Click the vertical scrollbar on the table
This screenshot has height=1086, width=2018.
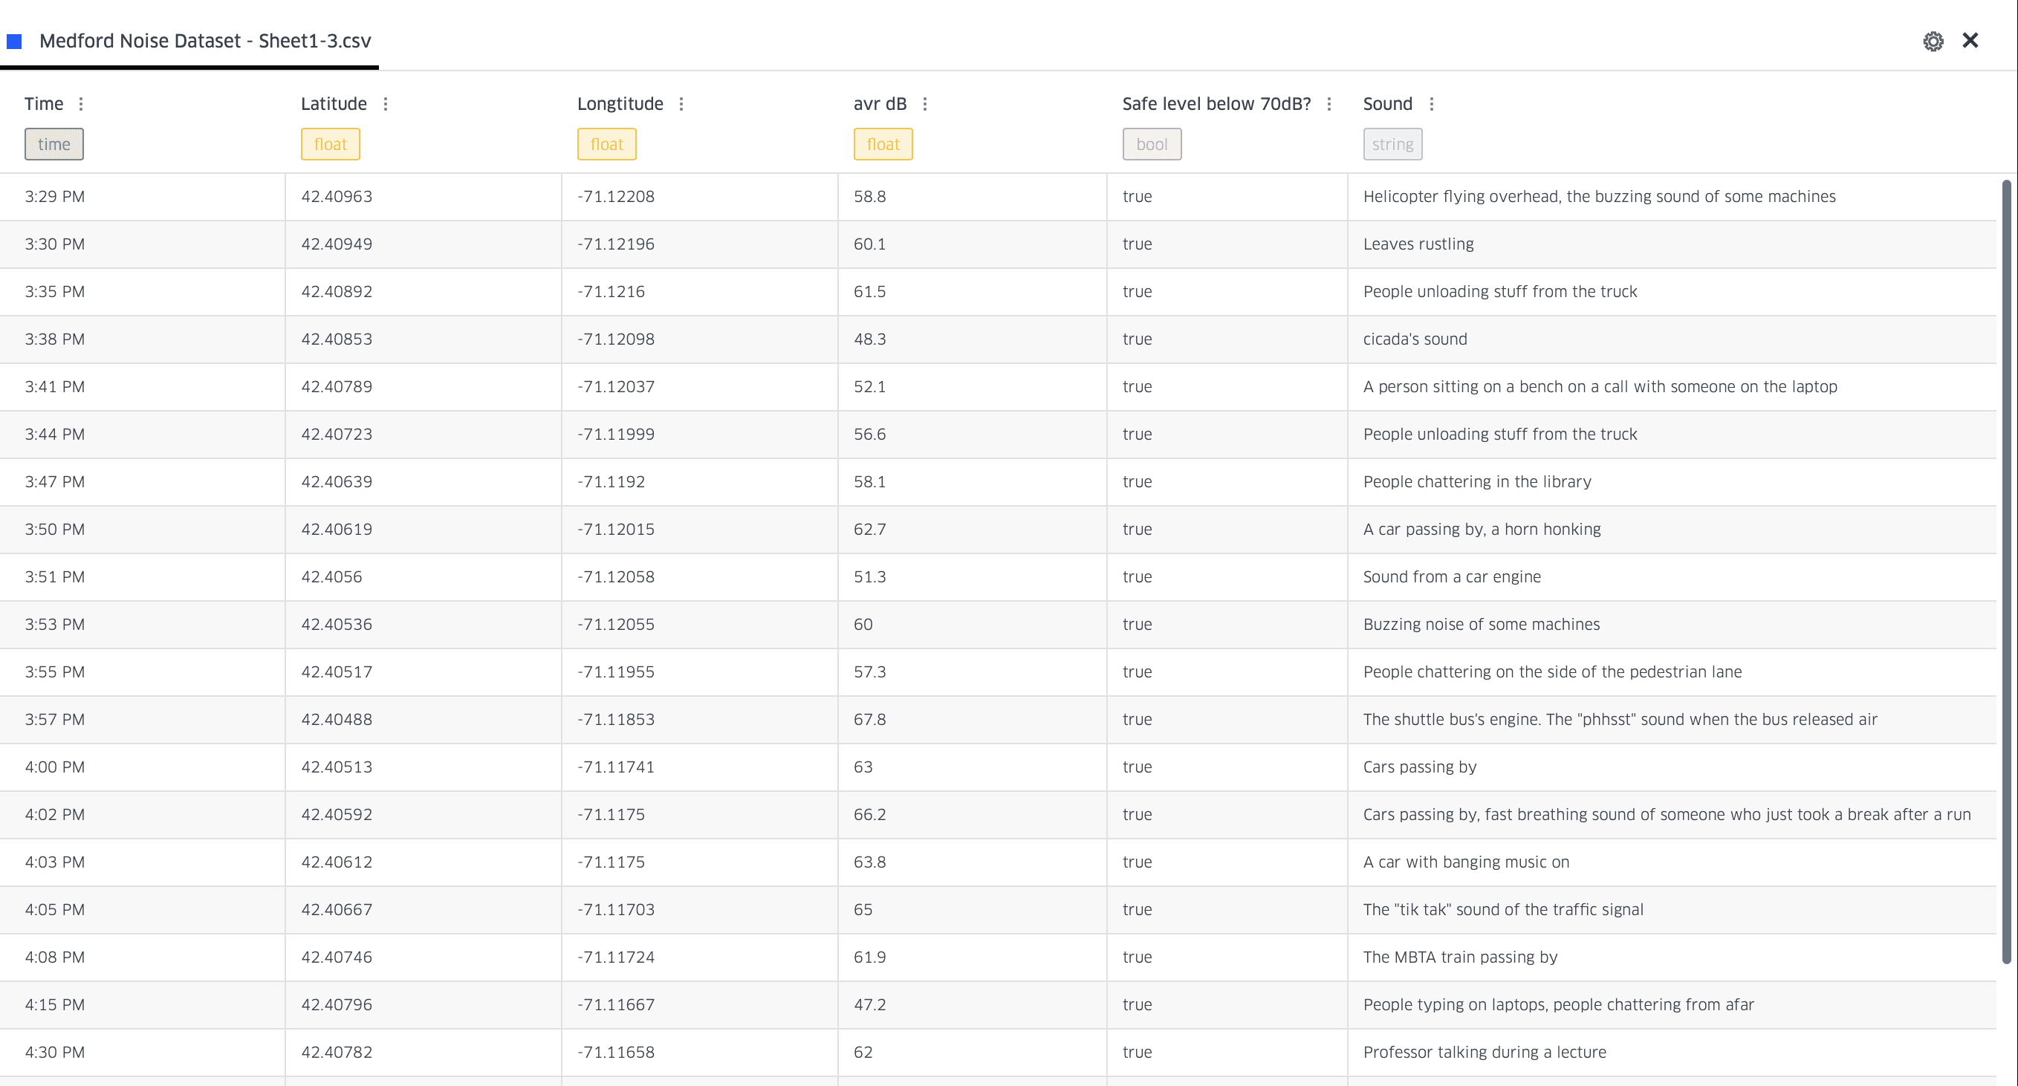pos(2006,571)
